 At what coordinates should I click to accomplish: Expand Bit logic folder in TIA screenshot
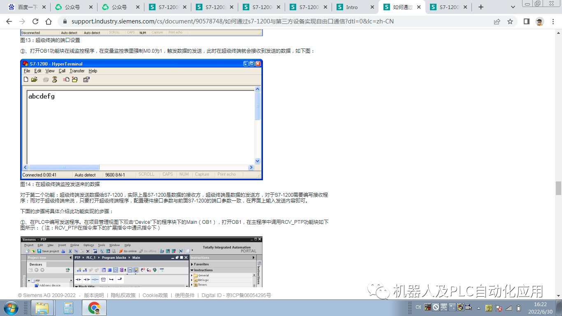(192, 280)
